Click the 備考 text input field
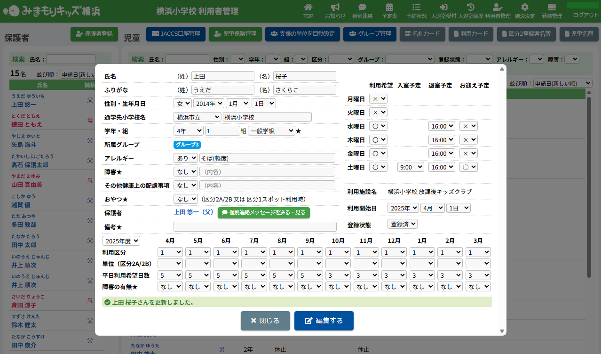 point(255,227)
